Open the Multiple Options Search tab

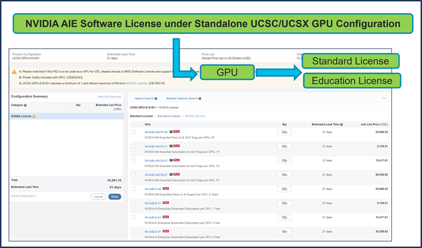181,99
